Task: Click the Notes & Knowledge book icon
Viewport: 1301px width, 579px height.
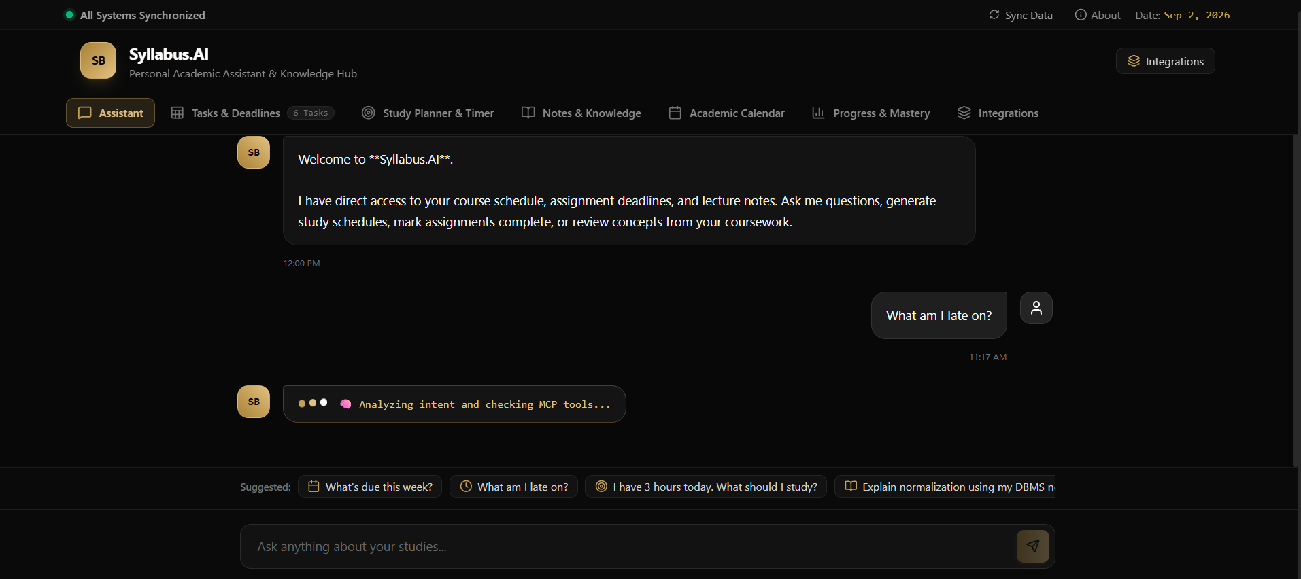Action: tap(528, 113)
